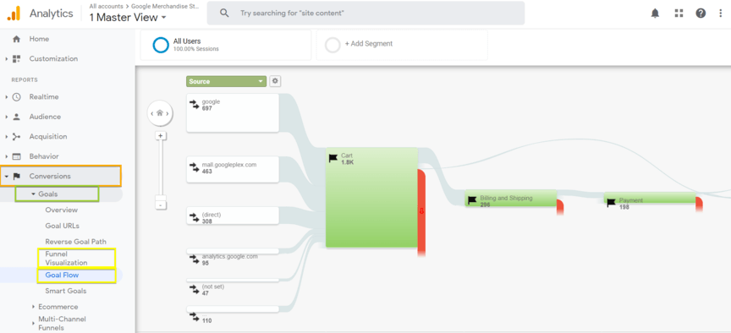731x333 pixels.
Task: Click the search magnifier icon
Action: (x=224, y=13)
